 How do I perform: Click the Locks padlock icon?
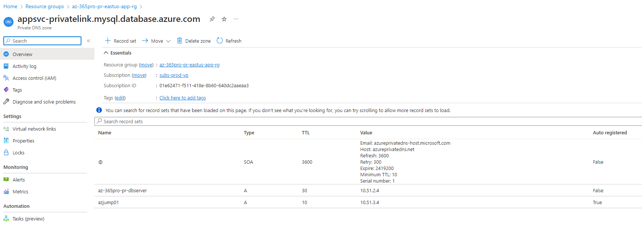6,153
